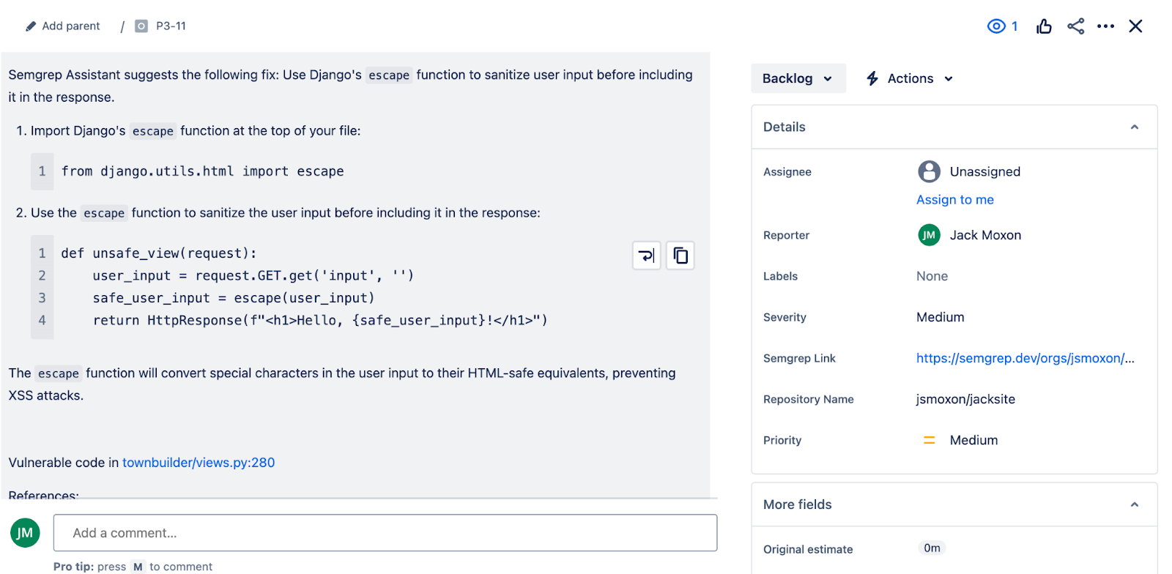Click the pencil Add parent icon
1172x574 pixels.
tap(31, 26)
